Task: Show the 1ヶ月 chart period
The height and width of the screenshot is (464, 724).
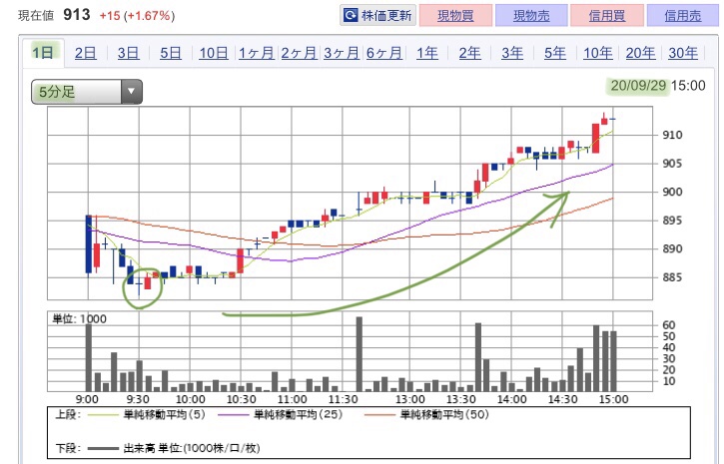Action: 257,53
